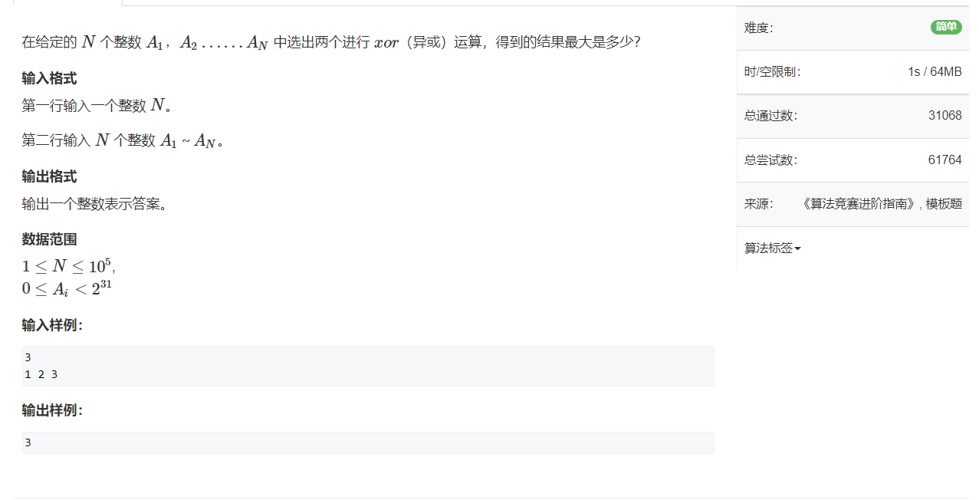Open the 《算法竞赛进阶指南》 source link
The height and width of the screenshot is (500, 979).
point(859,204)
